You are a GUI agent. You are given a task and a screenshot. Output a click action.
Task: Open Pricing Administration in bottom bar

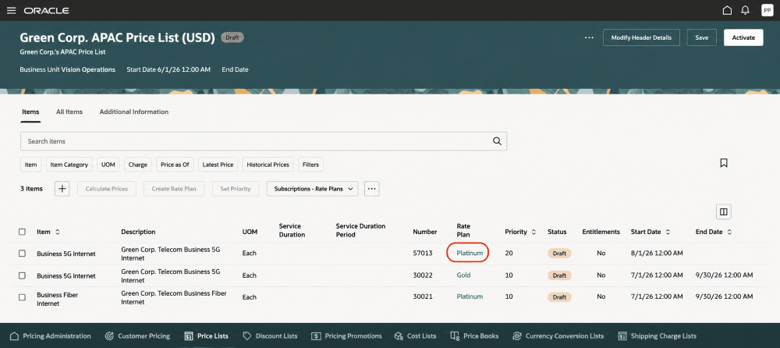(50, 336)
